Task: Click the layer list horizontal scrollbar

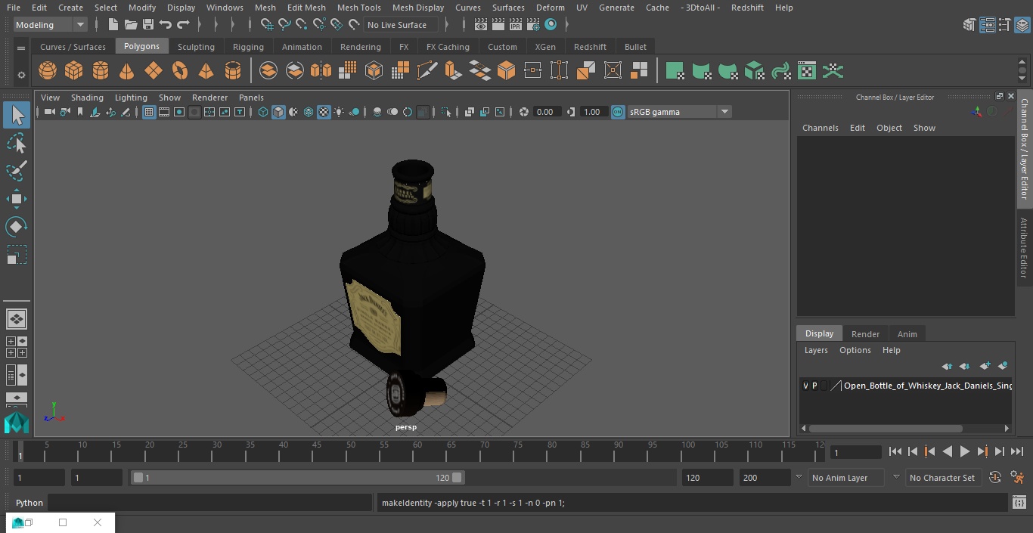Action: point(886,429)
